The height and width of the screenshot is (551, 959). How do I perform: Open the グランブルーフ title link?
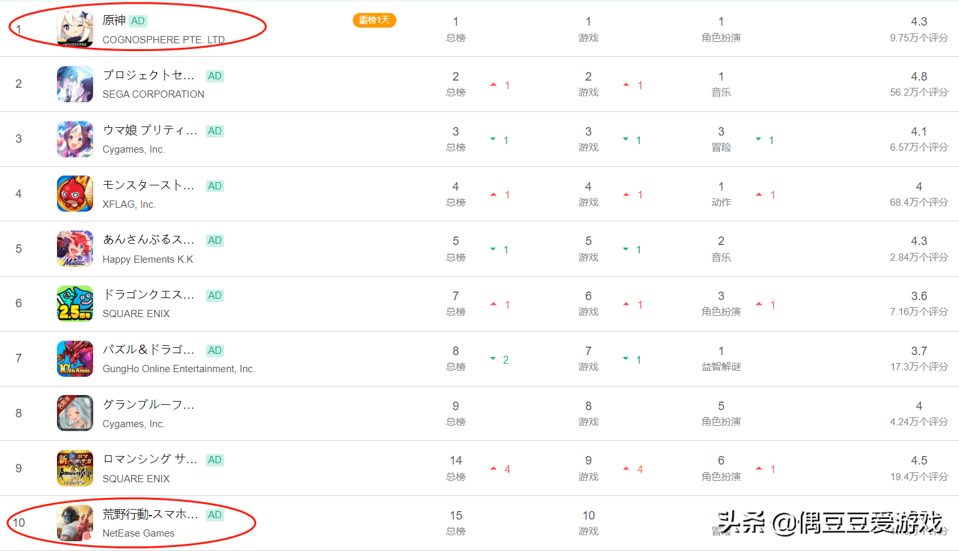tap(149, 405)
